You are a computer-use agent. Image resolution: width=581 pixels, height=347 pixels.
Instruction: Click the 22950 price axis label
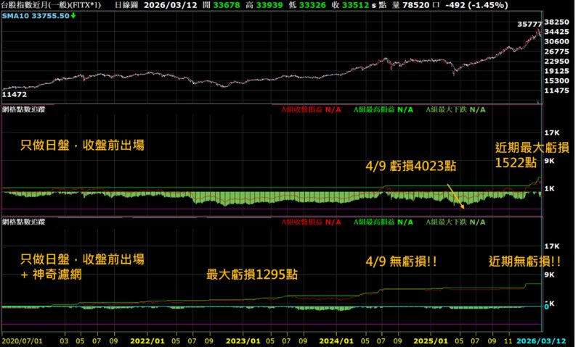click(556, 61)
